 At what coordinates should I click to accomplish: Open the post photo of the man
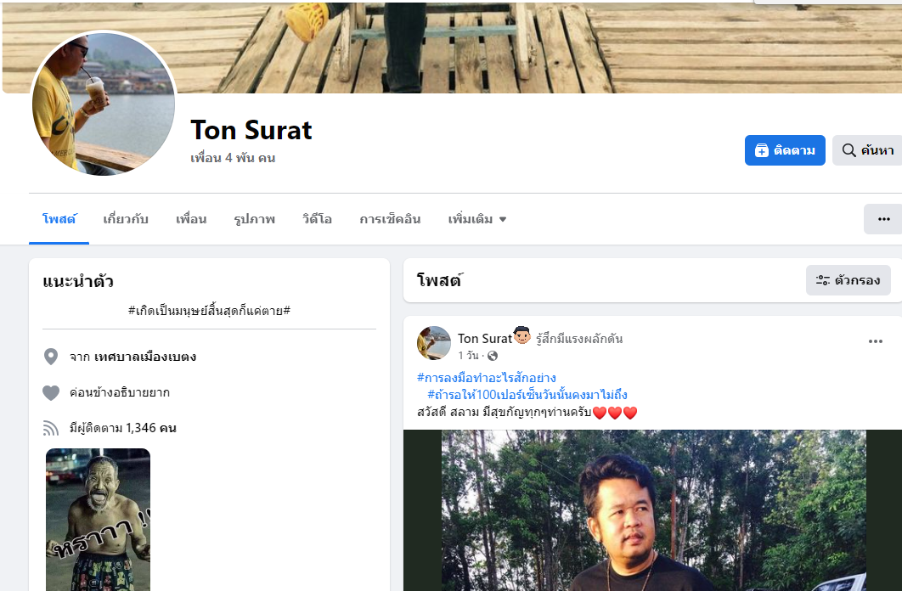653,510
